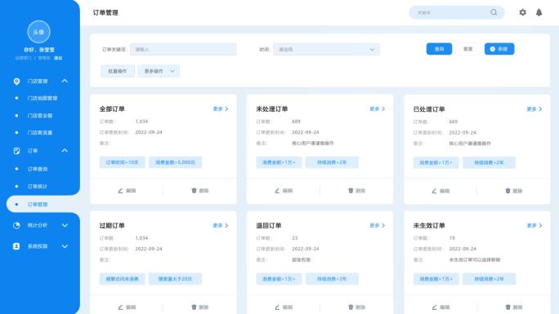
Task: Click the 头像 avatar circle
Action: (x=38, y=32)
